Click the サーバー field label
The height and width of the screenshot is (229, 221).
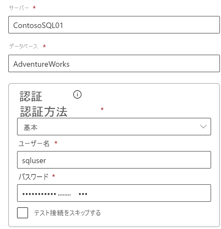click(x=19, y=8)
